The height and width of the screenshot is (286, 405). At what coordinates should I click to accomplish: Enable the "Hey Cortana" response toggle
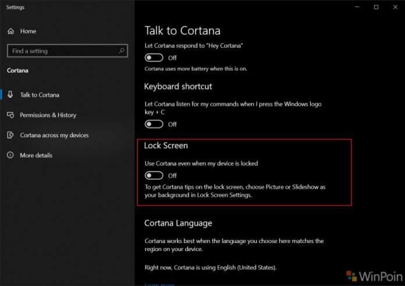click(x=154, y=58)
